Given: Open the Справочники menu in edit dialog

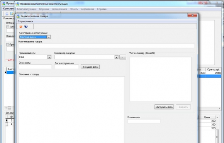Looking at the screenshot, I should [25, 21].
